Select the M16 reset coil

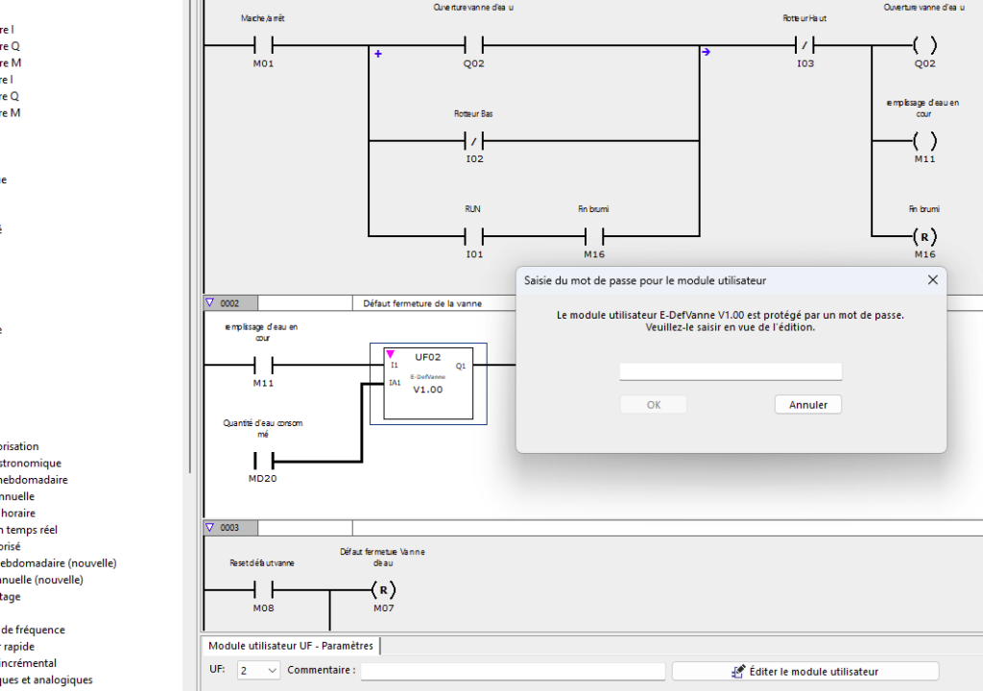924,236
